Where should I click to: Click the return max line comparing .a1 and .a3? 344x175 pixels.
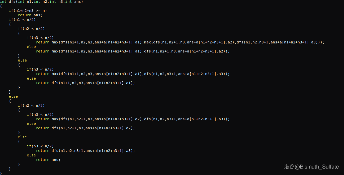[133, 74]
